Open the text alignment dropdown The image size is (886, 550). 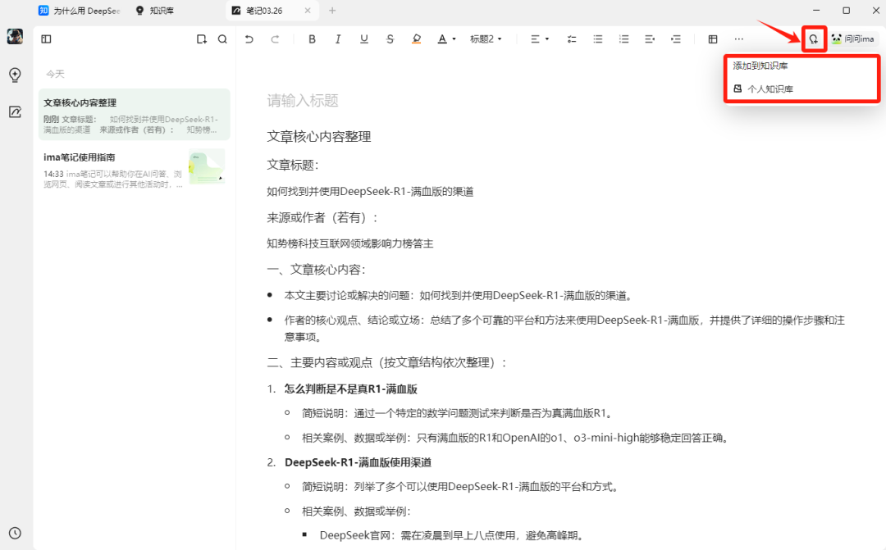pyautogui.click(x=540, y=39)
